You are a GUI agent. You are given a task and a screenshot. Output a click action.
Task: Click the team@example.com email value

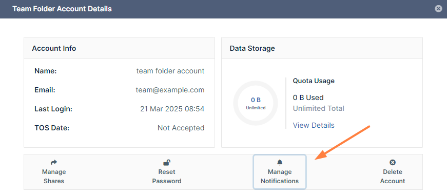(x=170, y=90)
